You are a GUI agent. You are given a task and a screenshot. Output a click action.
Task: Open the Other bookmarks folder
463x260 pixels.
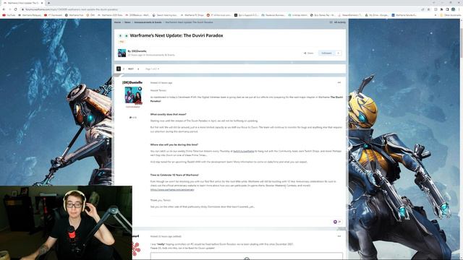click(450, 15)
